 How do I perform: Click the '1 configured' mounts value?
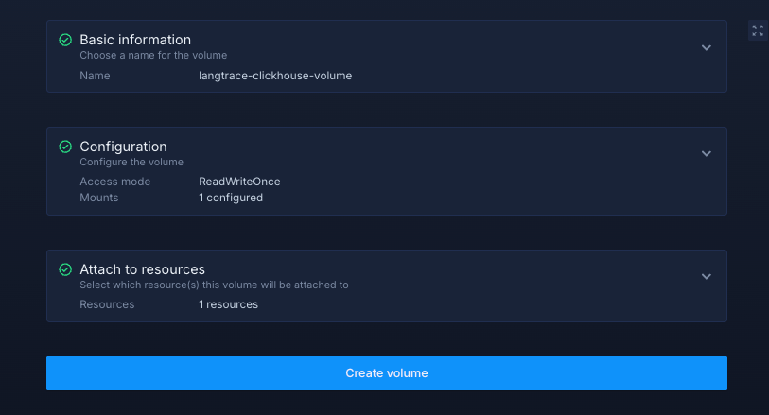click(231, 198)
